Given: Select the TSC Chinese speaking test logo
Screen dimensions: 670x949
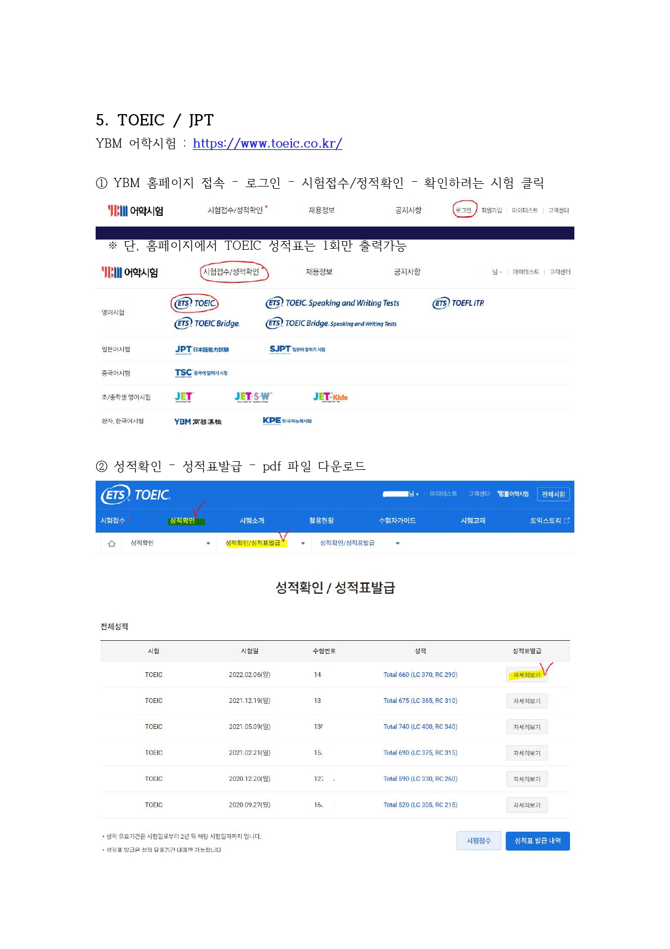Looking at the screenshot, I should [201, 373].
